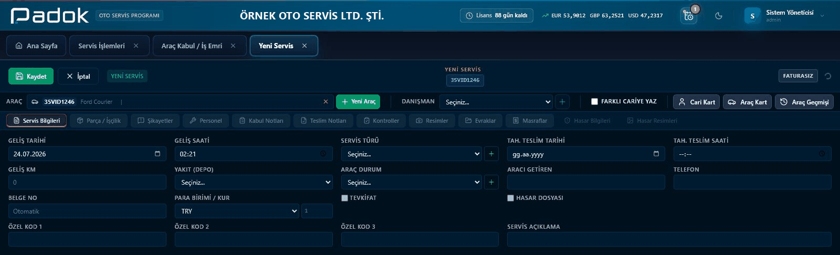Open Tah. Teslim Saati clock icon
Viewport: 840px width, 255px height.
point(822,154)
